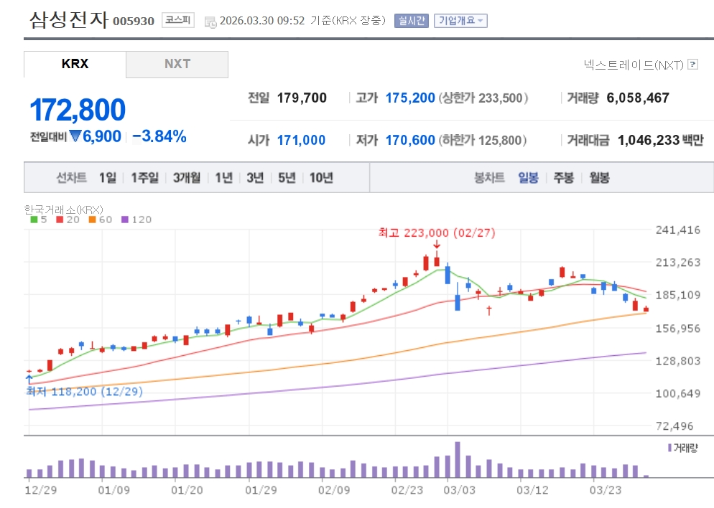The height and width of the screenshot is (508, 714).
Task: Open the 10년 line chart
Action: pos(321,178)
